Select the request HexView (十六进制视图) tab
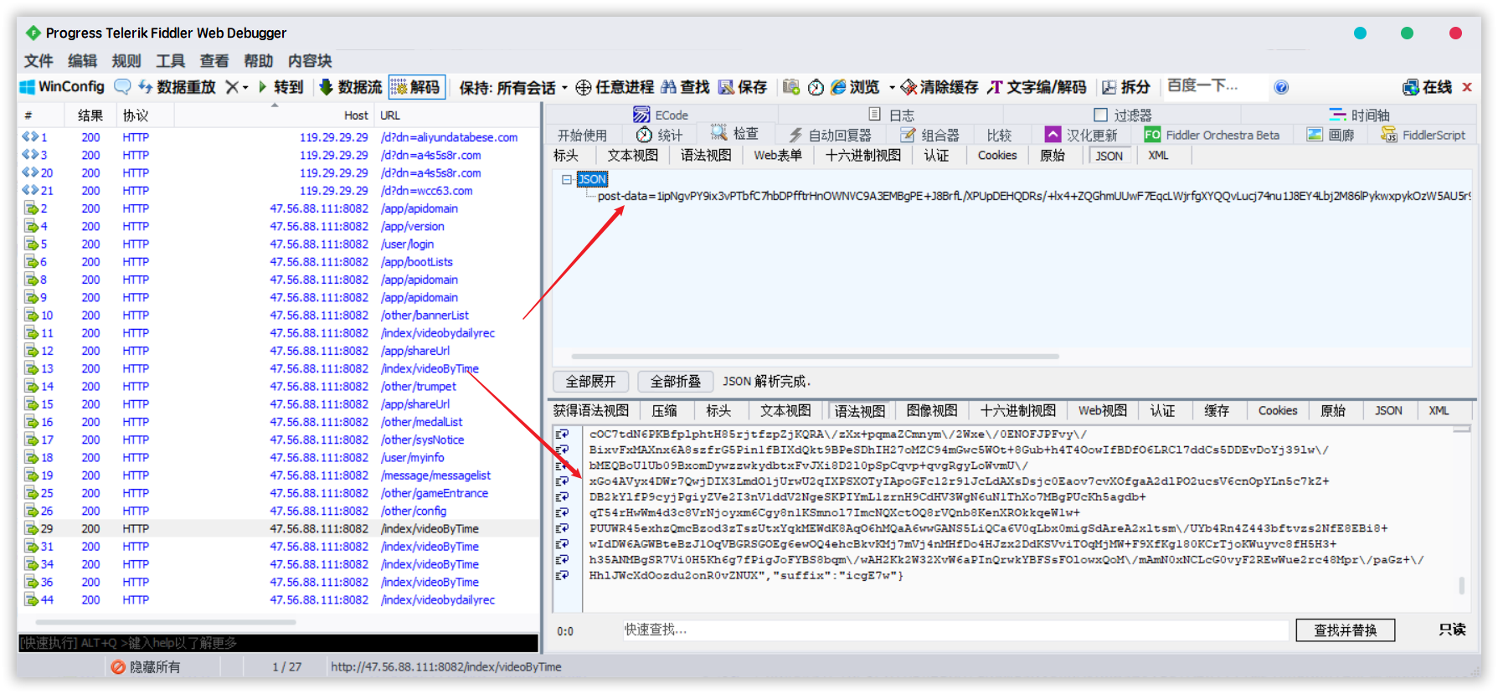Image resolution: width=1498 pixels, height=694 pixels. tap(863, 155)
